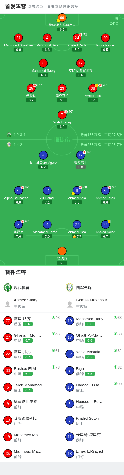Open substitute Riga number 7 entry
Viewport: 124px width, 475px height.
pyautogui.click(x=93, y=371)
